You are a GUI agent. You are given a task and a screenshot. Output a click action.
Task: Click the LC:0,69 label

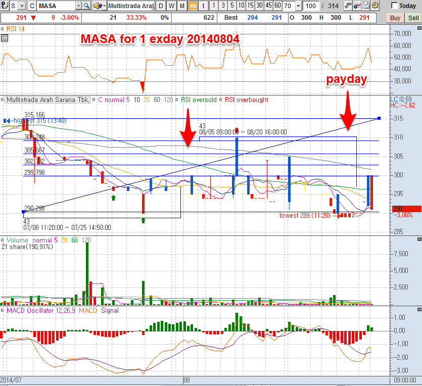[401, 99]
